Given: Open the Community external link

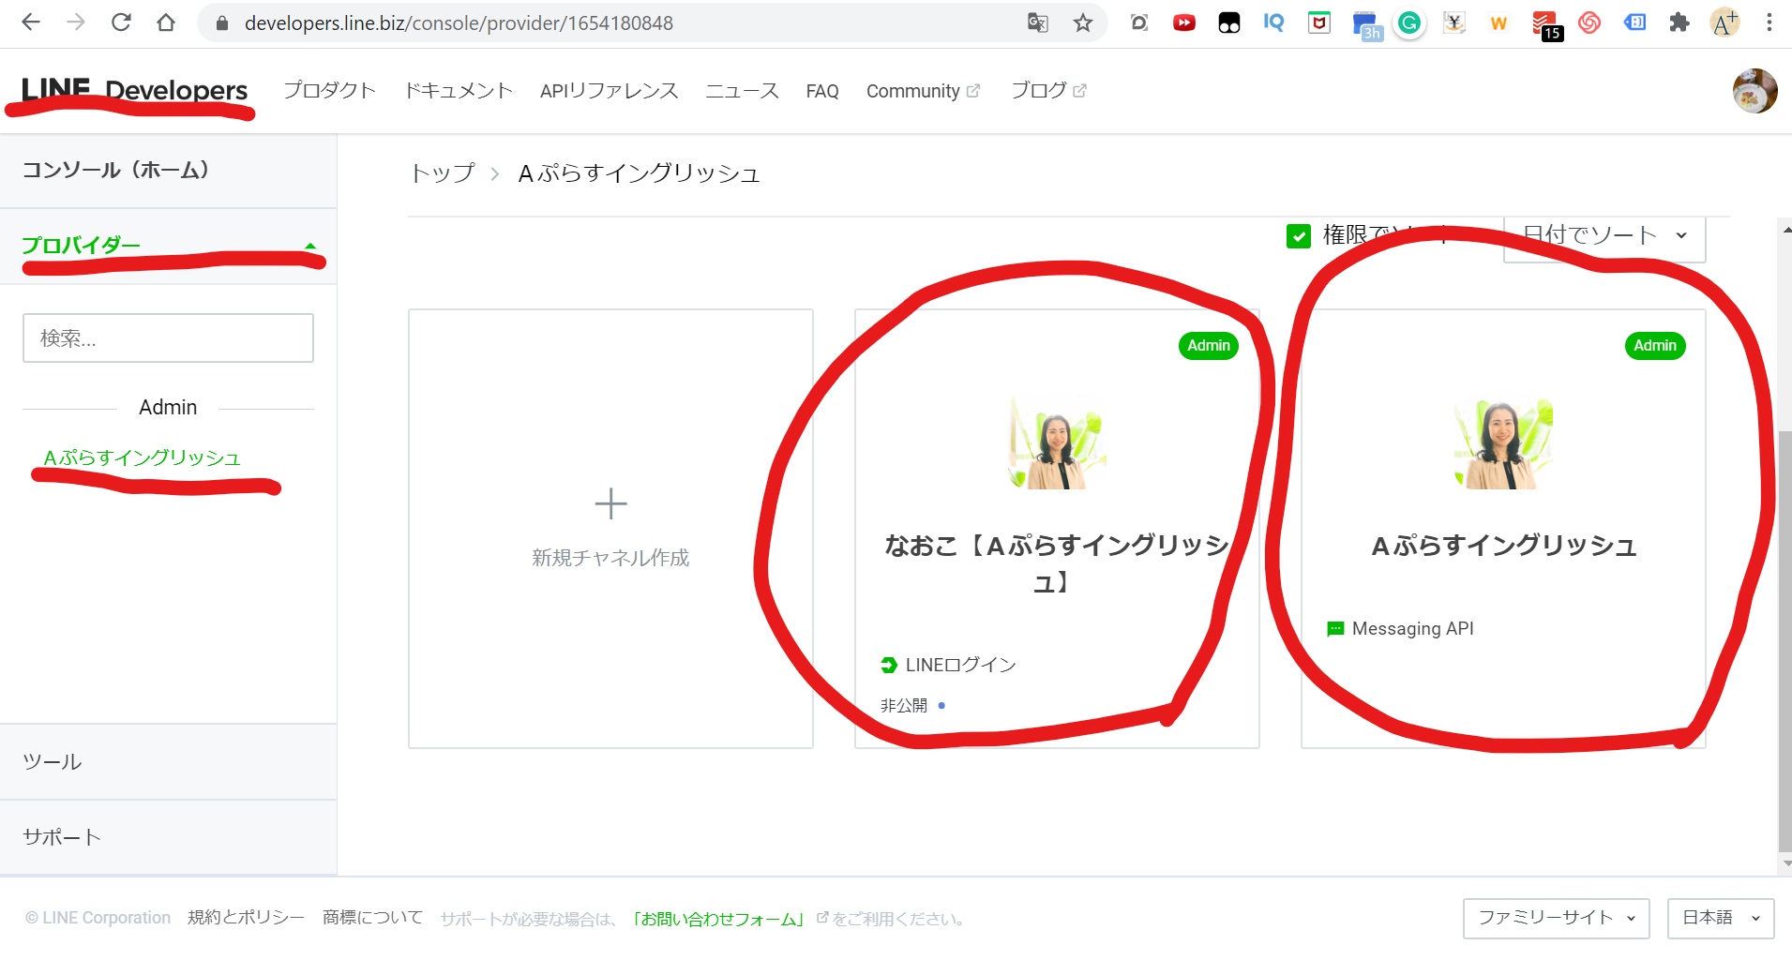Looking at the screenshot, I should (923, 91).
